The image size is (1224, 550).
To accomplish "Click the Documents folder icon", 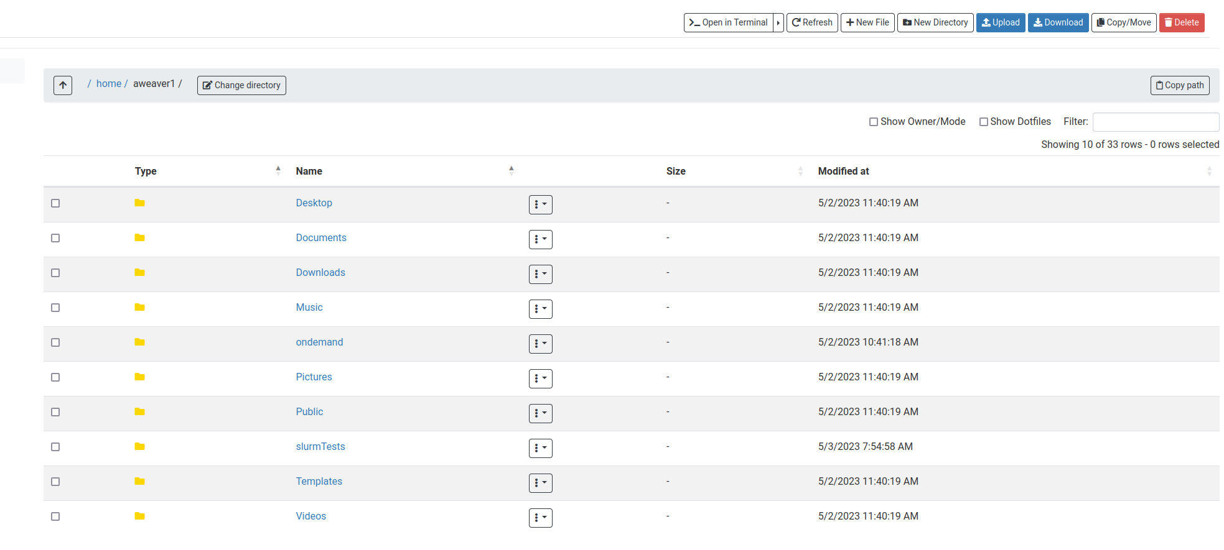I will pos(139,237).
